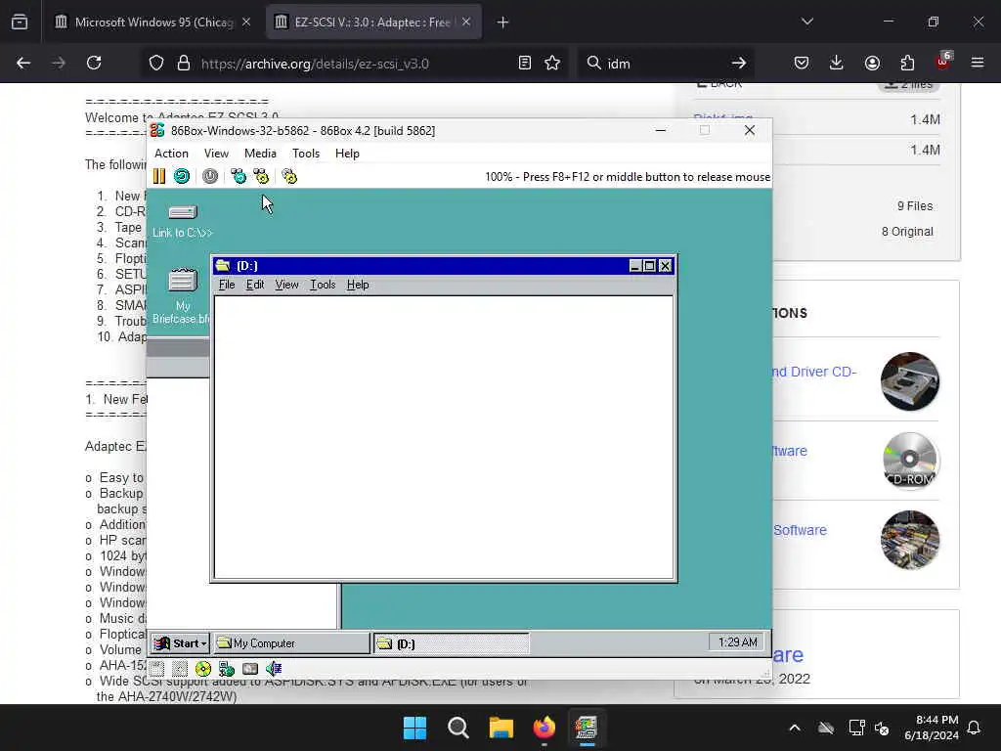Go back in Firefox

pos(23,64)
